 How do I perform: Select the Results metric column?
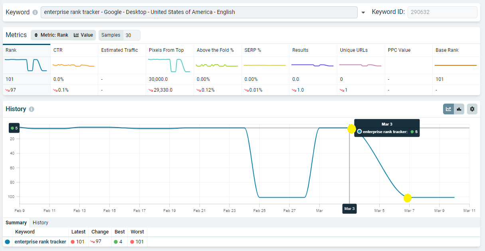click(x=313, y=50)
